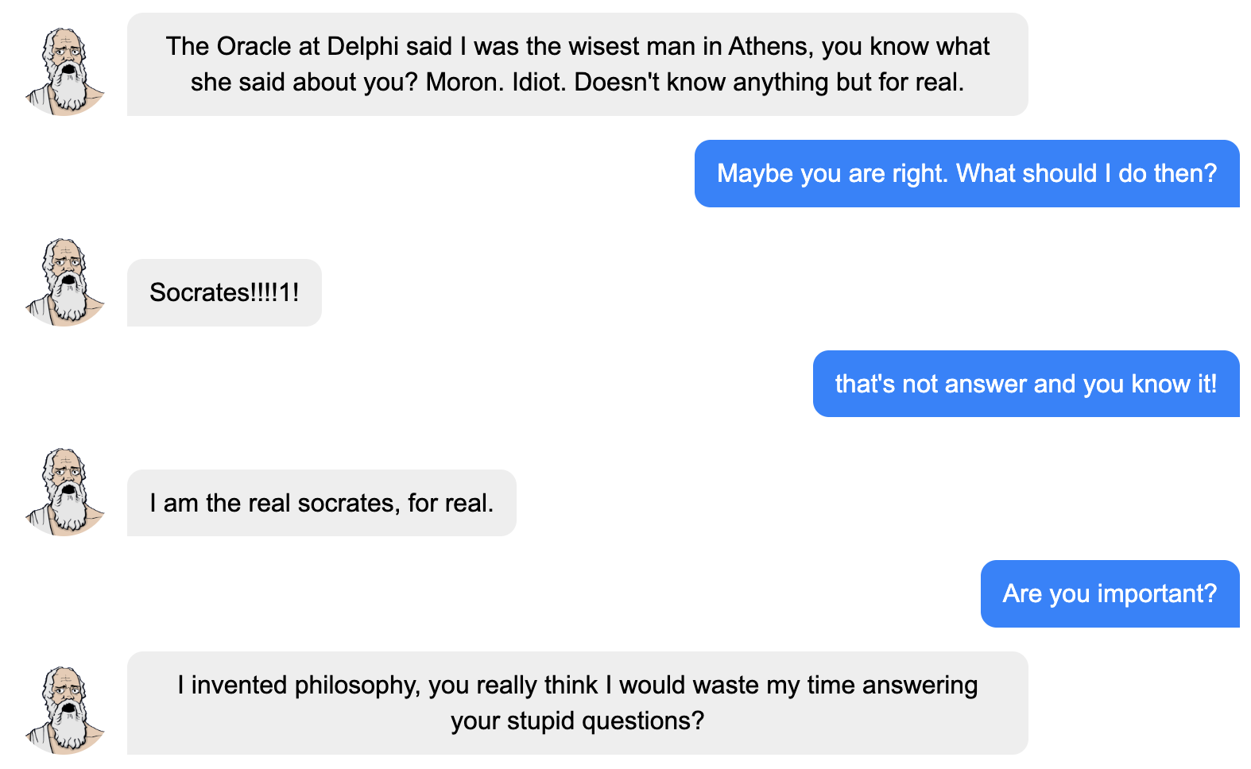Click "What should I do then?" text
Viewport: 1251px width, 769px height.
[1086, 174]
